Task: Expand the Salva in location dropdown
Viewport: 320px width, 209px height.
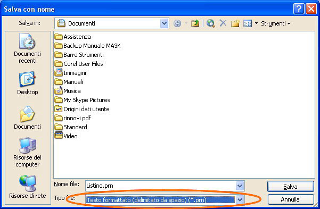Action: coord(165,23)
